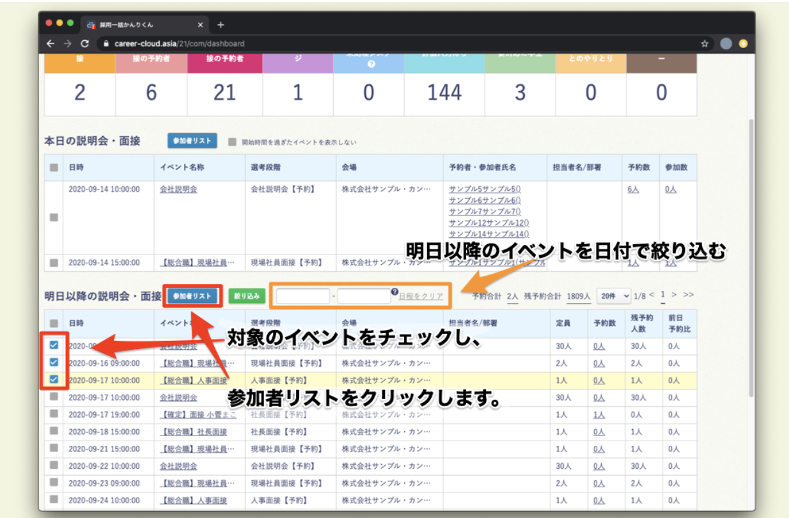The width and height of the screenshot is (789, 518).
Task: Click the browser back arrow
Action: pos(51,44)
